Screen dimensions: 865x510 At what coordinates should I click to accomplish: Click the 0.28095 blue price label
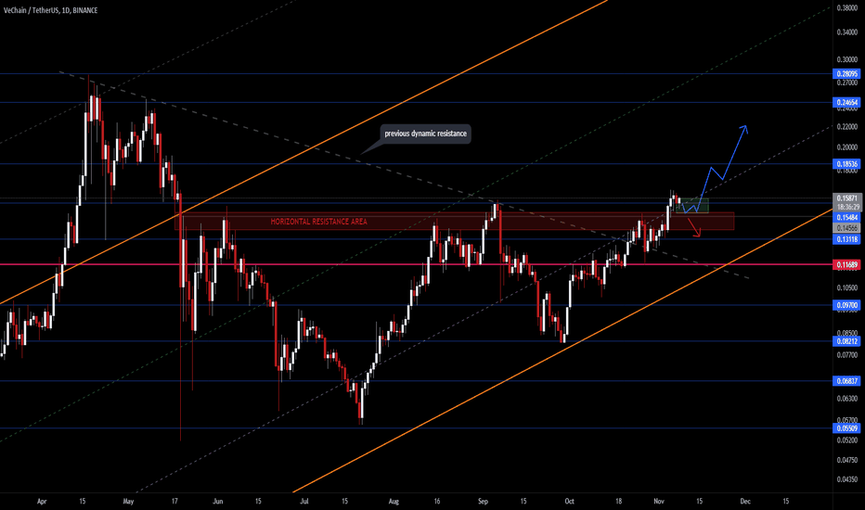click(x=846, y=74)
